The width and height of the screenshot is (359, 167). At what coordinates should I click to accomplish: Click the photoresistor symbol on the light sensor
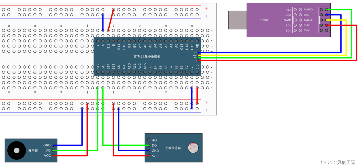[x=194, y=148]
